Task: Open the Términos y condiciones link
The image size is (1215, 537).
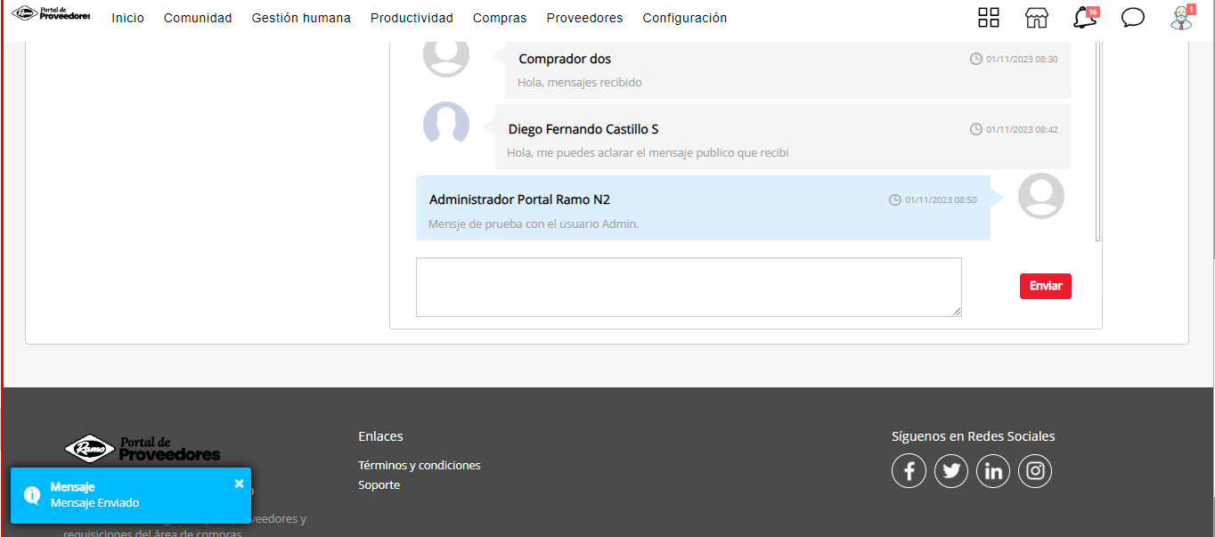Action: coord(419,466)
